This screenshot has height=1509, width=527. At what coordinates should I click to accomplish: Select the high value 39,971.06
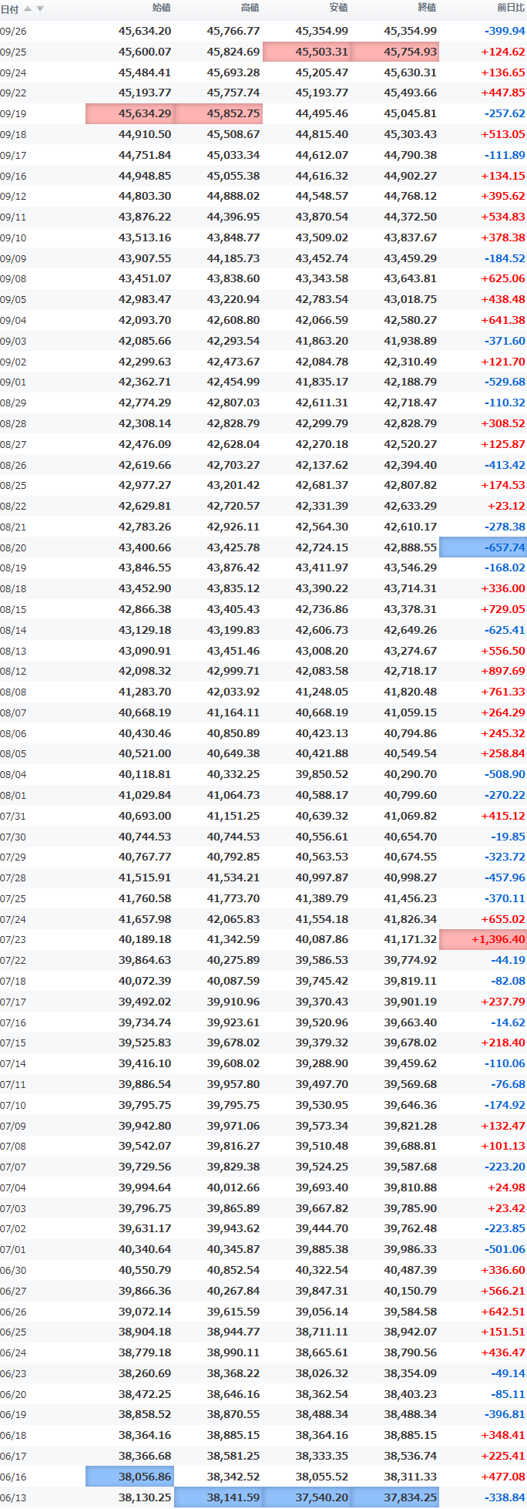pos(233,1126)
